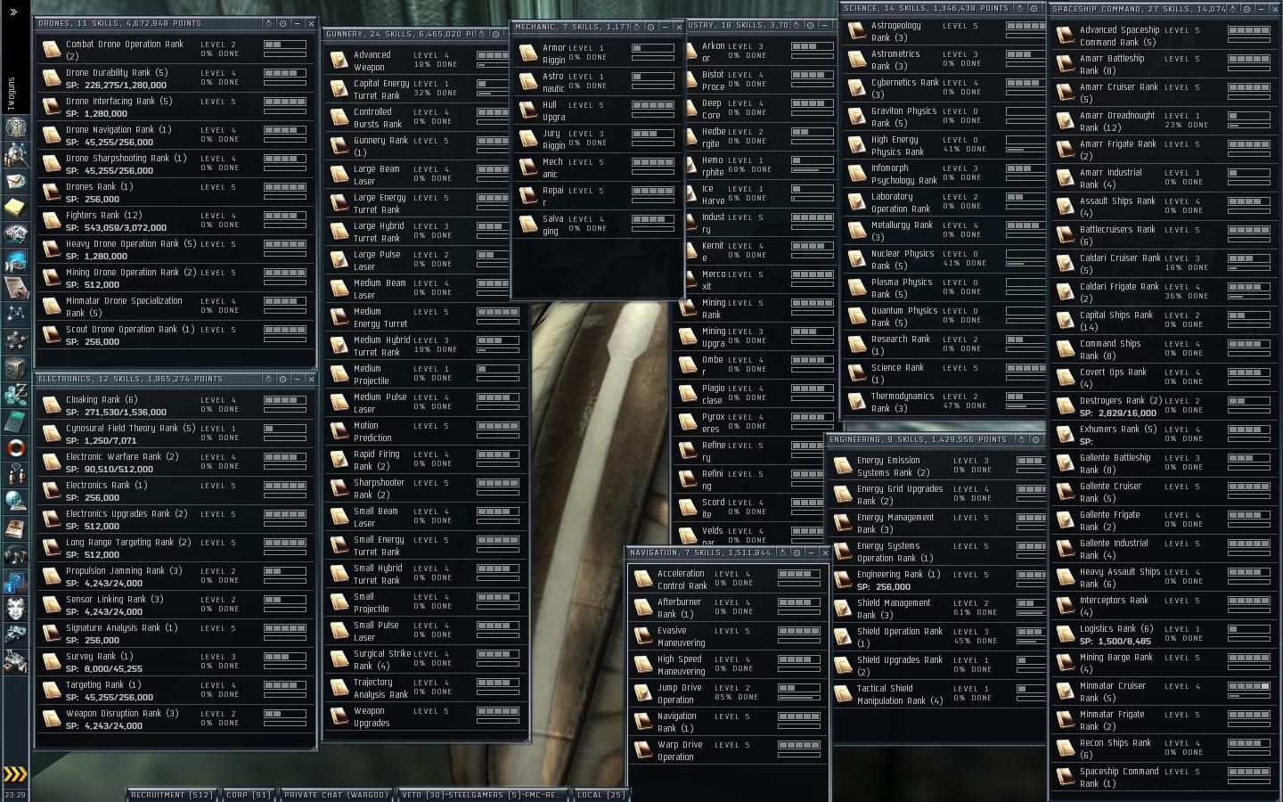This screenshot has width=1283, height=802.
Task: Select the Recon Ships Rank (6) skill
Action: [x=1165, y=749]
